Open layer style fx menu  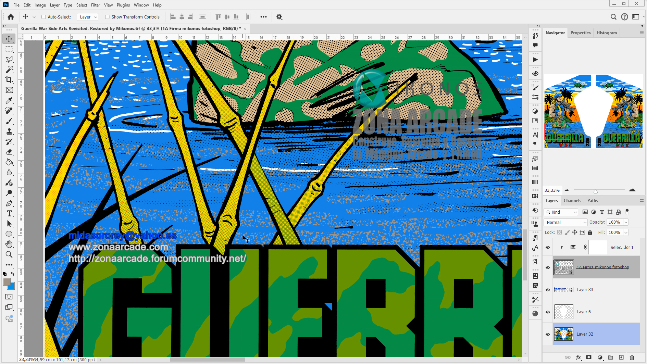578,357
